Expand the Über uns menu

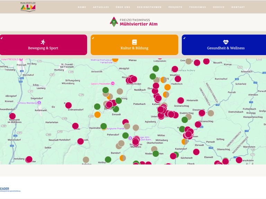(x=123, y=7)
